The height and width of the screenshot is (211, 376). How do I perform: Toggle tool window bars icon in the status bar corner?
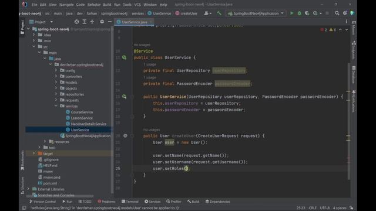[24, 207]
